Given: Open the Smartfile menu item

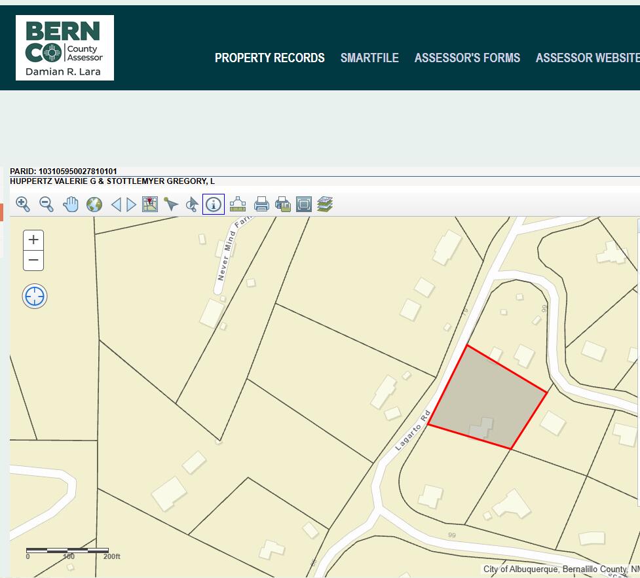Looking at the screenshot, I should [369, 58].
